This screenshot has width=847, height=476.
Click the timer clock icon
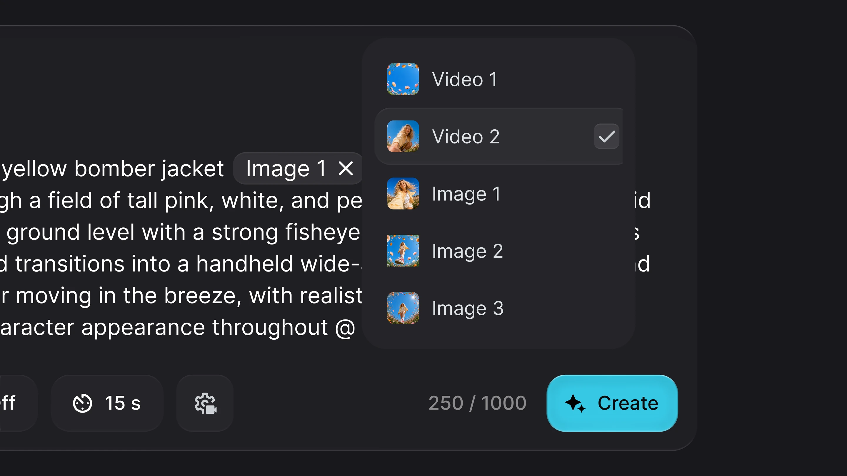coord(82,403)
